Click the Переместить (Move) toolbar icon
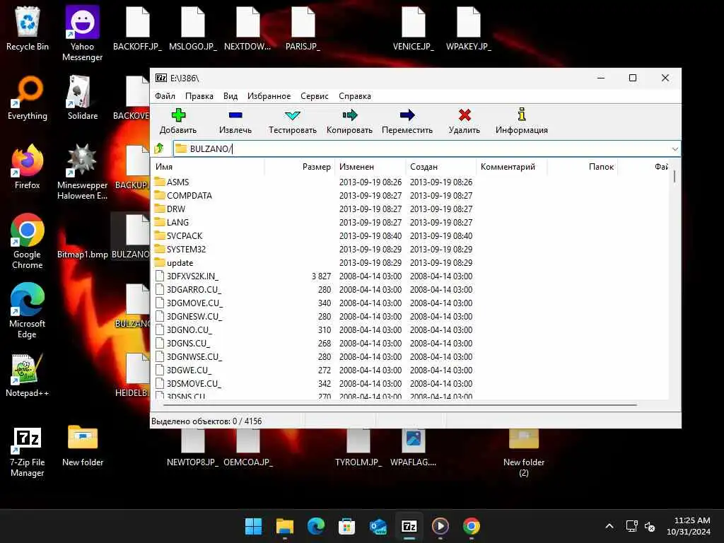The image size is (724, 543). pos(407,115)
